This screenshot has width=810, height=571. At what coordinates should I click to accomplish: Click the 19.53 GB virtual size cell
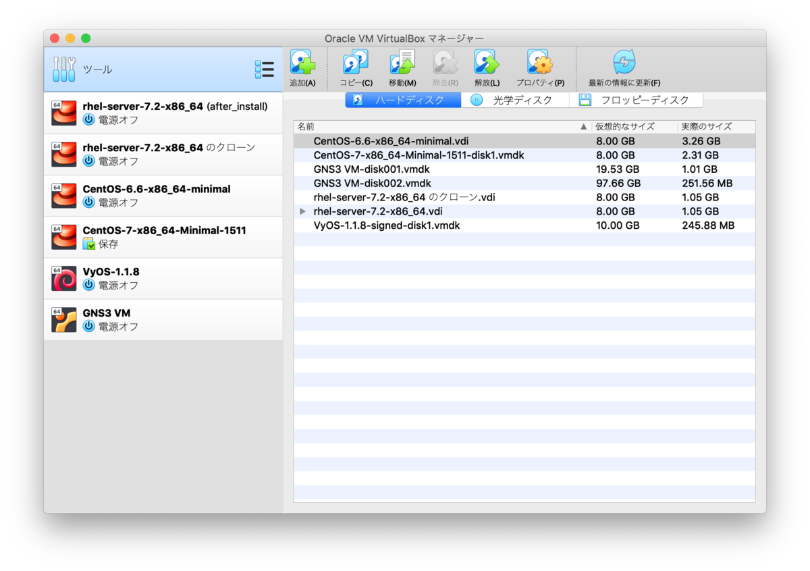click(618, 169)
